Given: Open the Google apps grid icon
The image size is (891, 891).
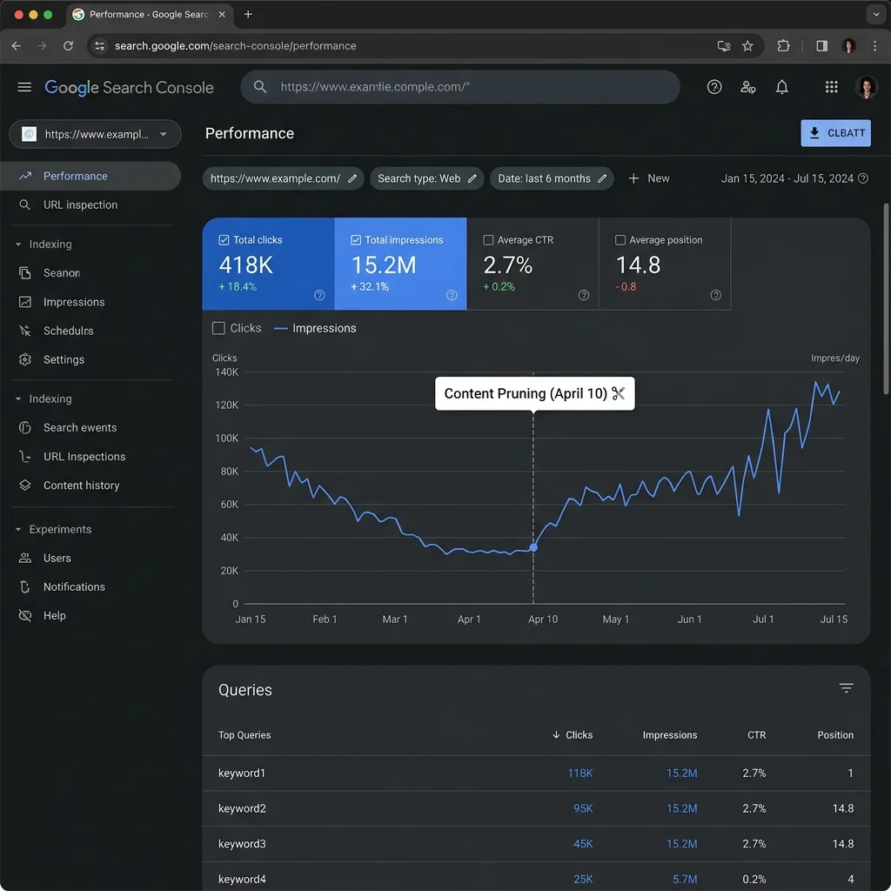Looking at the screenshot, I should click(831, 87).
